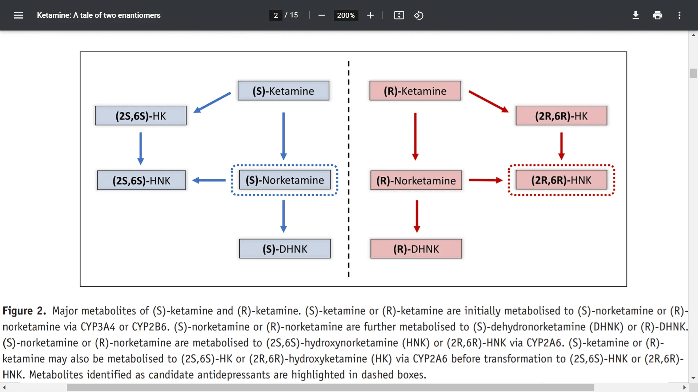This screenshot has height=392, width=698.
Task: Download the PDF file
Action: click(x=636, y=15)
